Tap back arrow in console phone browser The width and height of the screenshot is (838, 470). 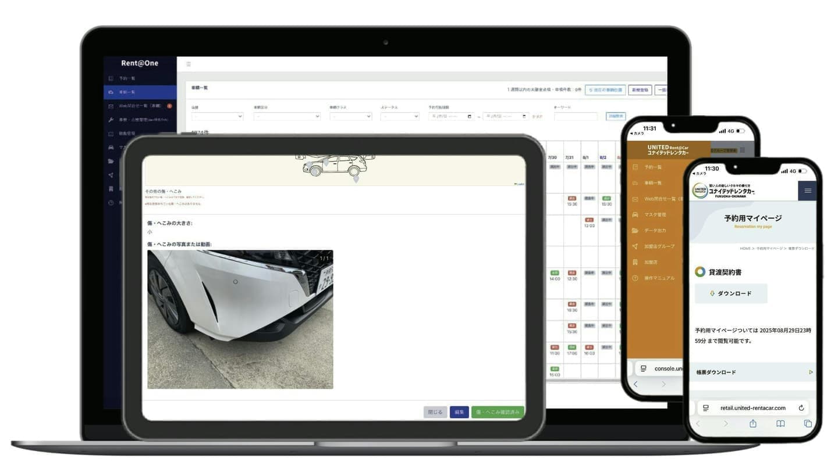click(x=635, y=384)
